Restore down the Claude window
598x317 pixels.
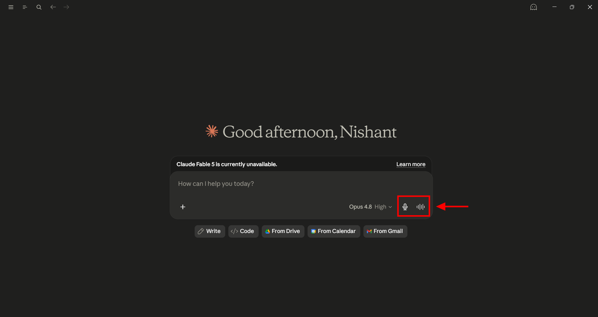(572, 7)
